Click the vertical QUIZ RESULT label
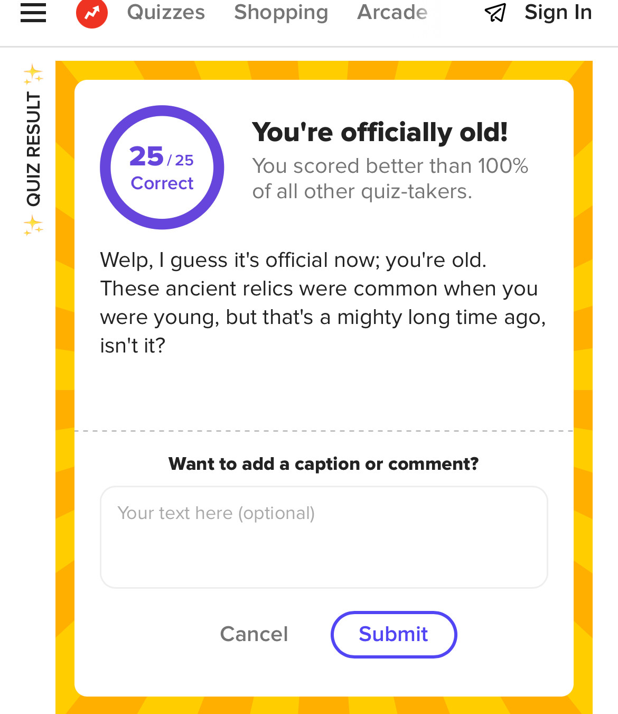The height and width of the screenshot is (714, 618). tap(33, 150)
